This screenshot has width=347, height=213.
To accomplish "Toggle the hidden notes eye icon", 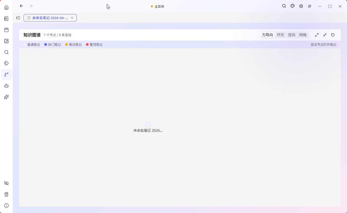I will coord(6,183).
